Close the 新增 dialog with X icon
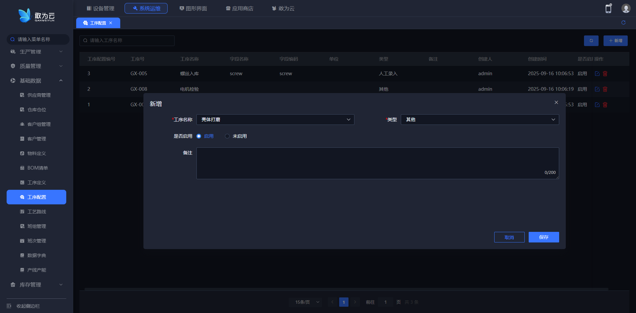The width and height of the screenshot is (636, 313). (x=556, y=103)
